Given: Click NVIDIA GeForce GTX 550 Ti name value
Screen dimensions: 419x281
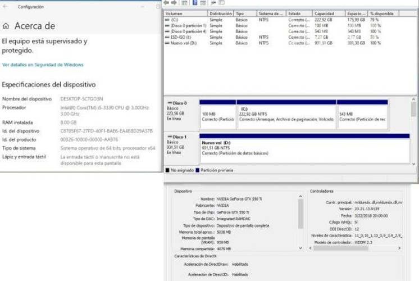Looking at the screenshot, I should coord(239,199).
